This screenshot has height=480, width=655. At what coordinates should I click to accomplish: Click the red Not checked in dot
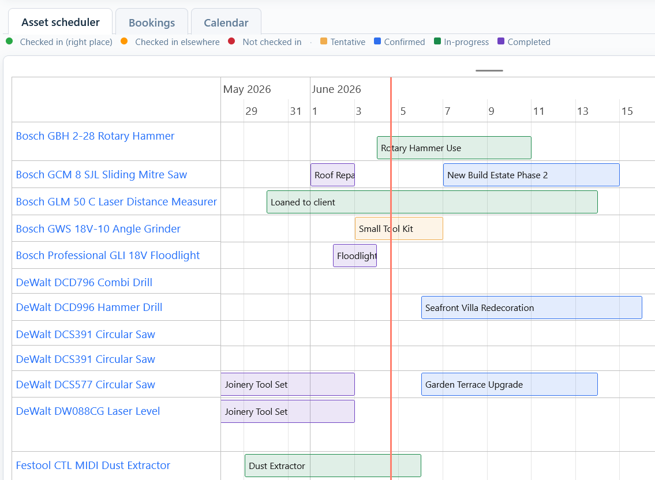coord(232,42)
